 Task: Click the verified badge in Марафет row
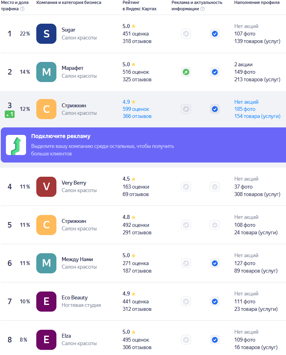click(215, 72)
